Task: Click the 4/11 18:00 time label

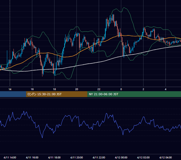Action: pos(54,157)
